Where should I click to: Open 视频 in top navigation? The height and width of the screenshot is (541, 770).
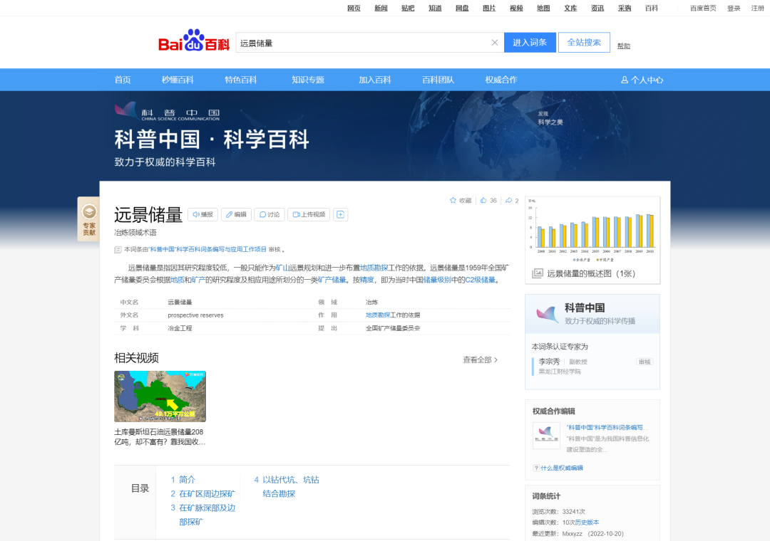pos(516,8)
